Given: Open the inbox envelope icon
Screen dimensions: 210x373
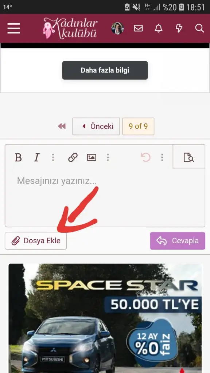Looking at the screenshot, I should 138,28.
